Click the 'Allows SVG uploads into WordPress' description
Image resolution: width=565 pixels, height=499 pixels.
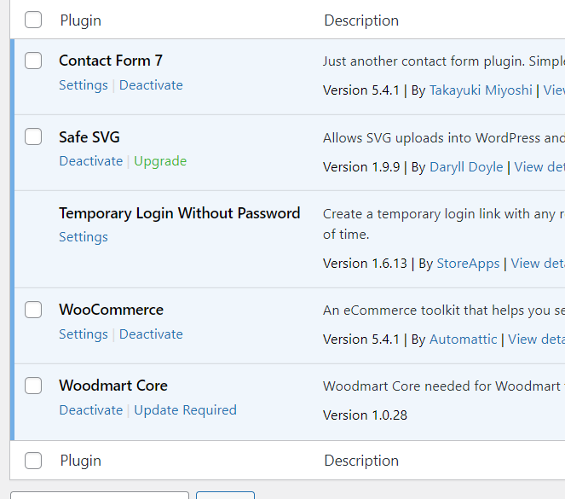444,138
